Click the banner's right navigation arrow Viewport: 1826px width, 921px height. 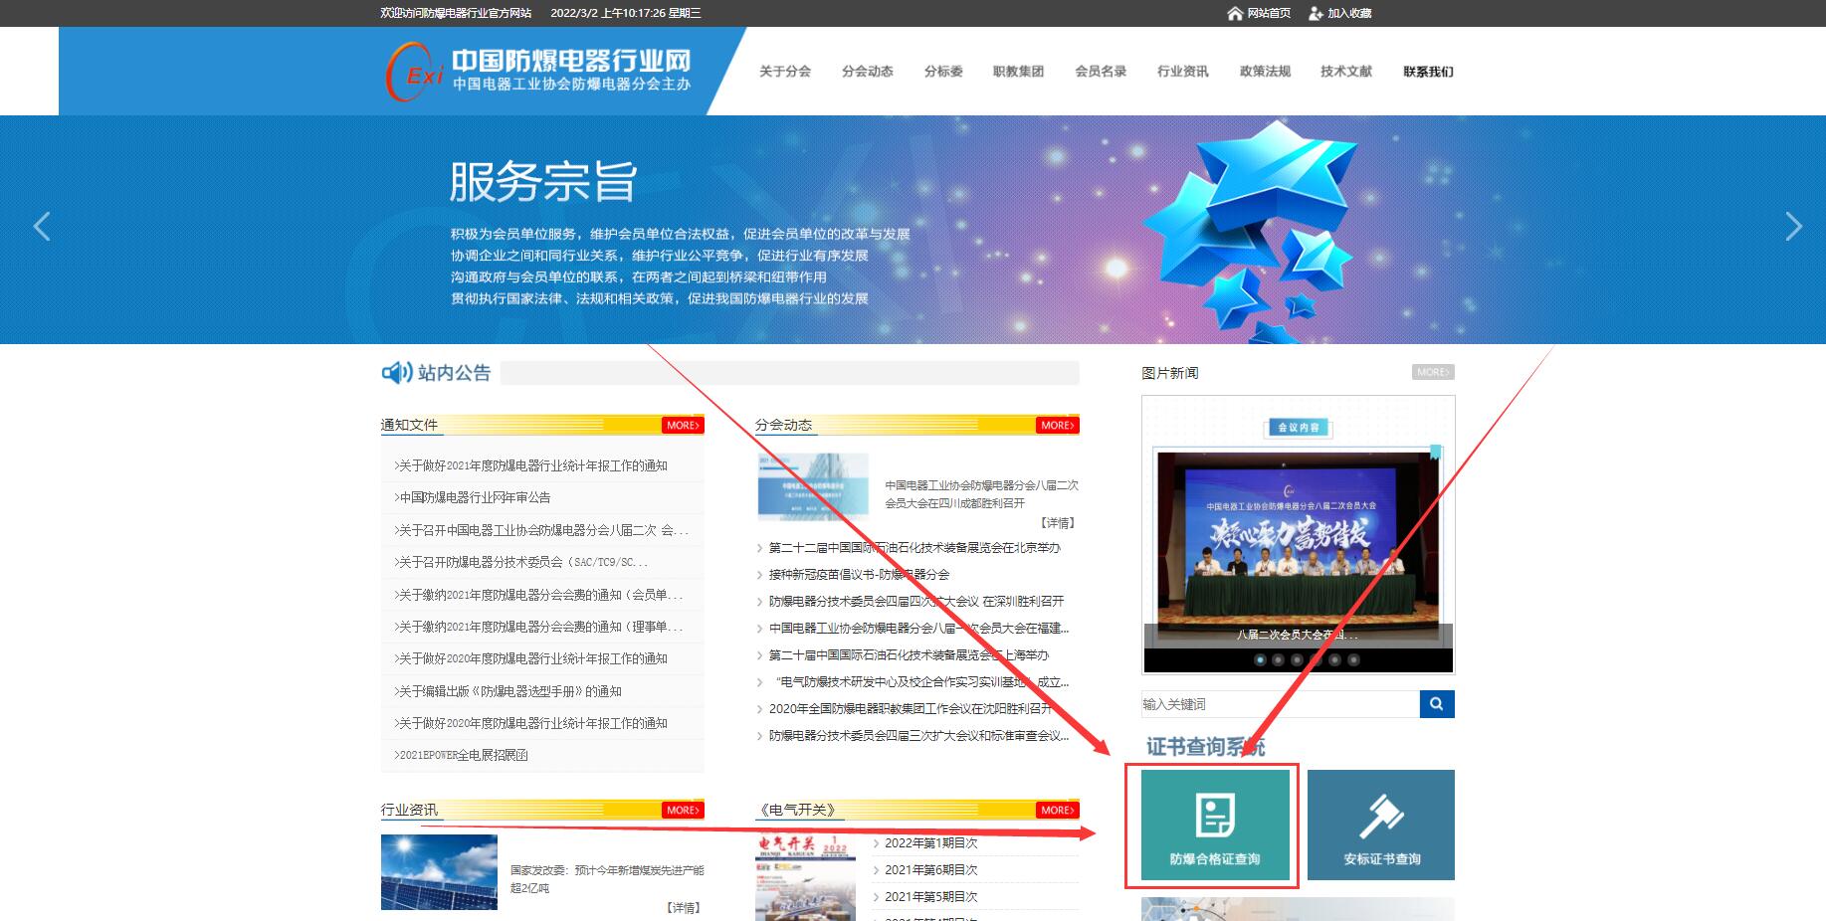(1792, 227)
